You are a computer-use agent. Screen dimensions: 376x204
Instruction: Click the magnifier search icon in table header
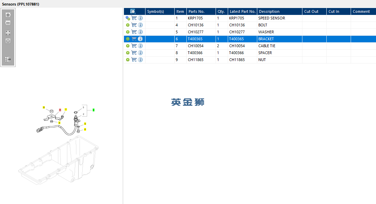[x=133, y=11]
